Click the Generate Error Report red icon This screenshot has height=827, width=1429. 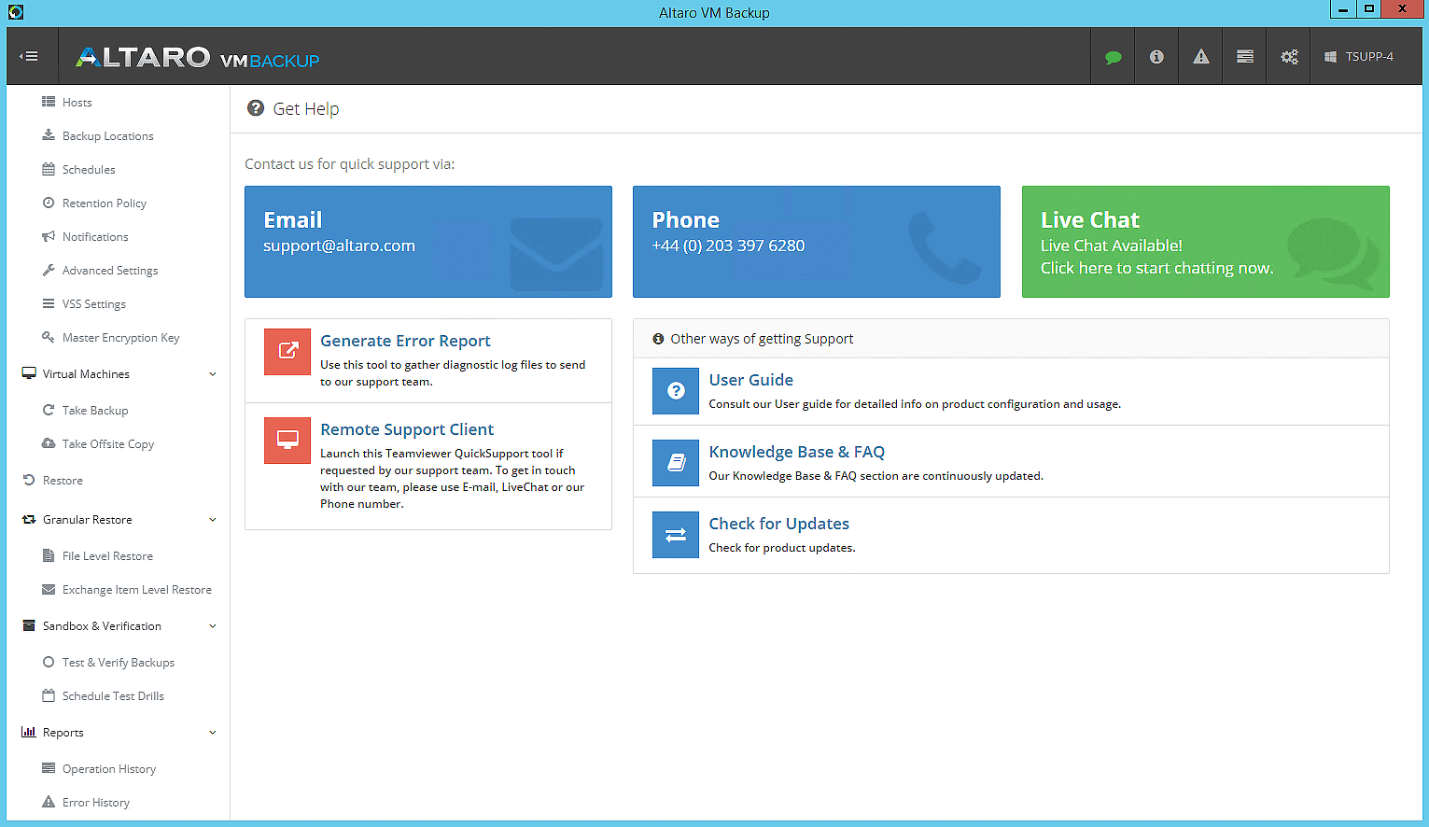pos(287,351)
